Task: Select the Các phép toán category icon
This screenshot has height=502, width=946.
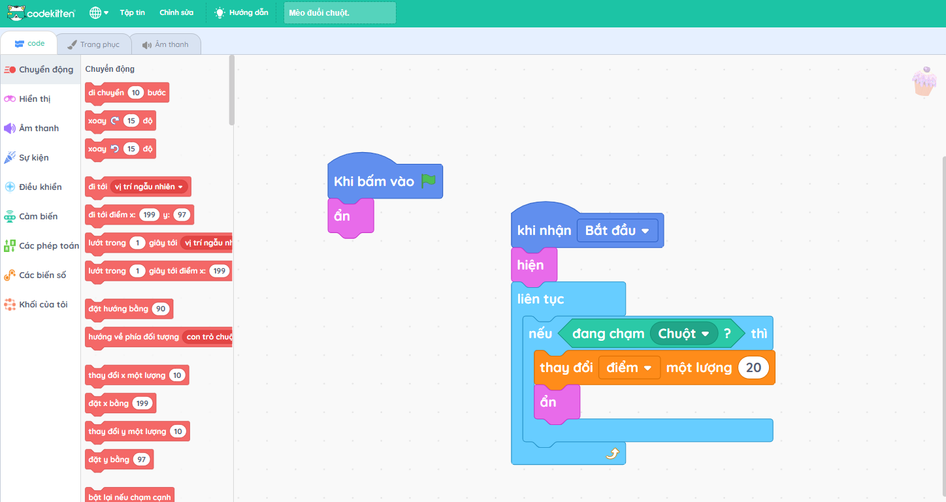Action: (x=10, y=246)
